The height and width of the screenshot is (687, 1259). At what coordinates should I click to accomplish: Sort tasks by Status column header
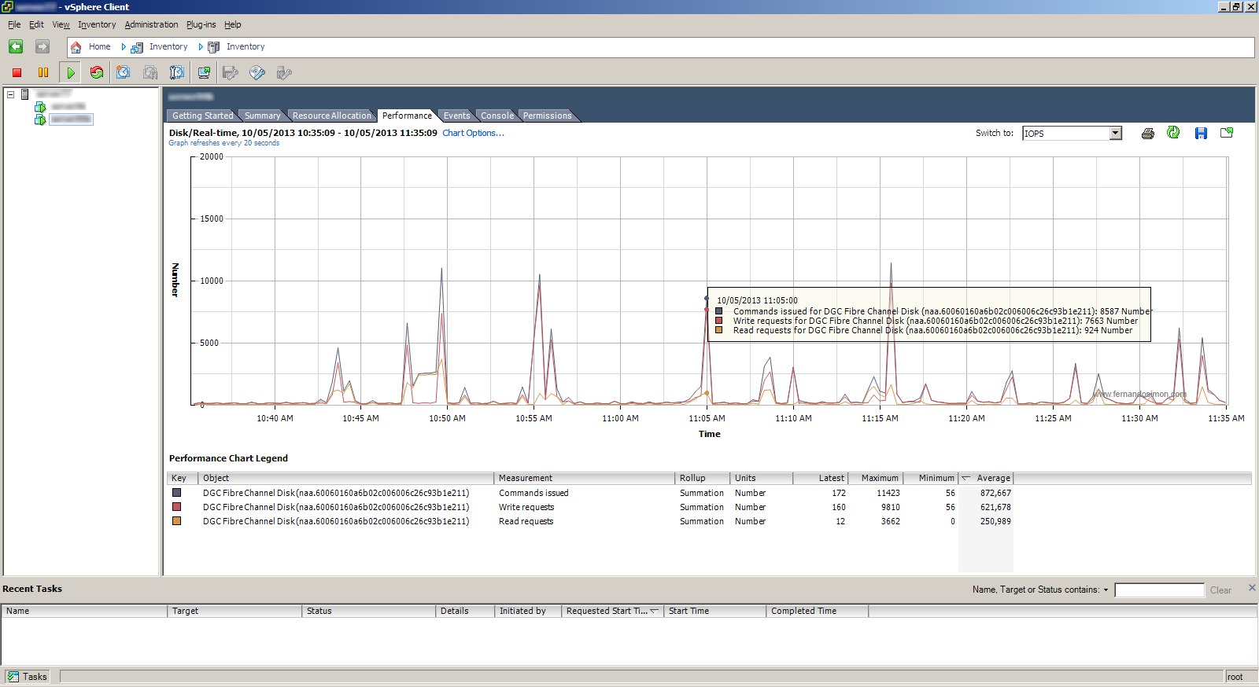(369, 611)
